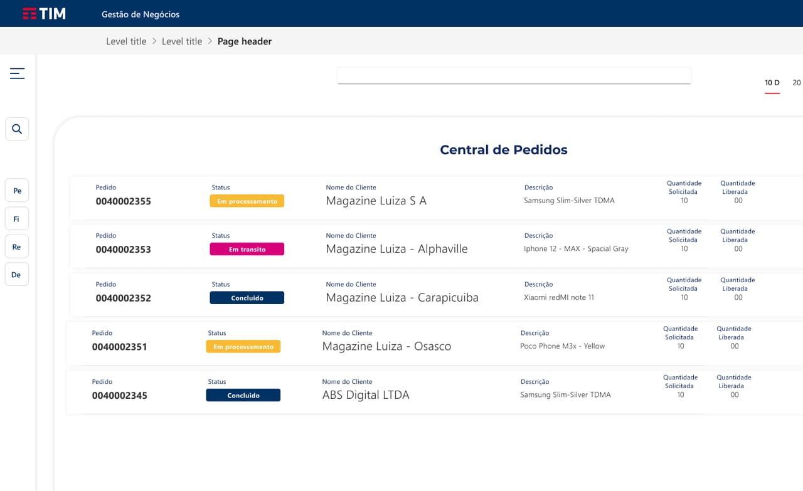803x491 pixels.
Task: Click Samsung Slim-Silver TDMA in ABS Digital row
Action: pyautogui.click(x=566, y=395)
